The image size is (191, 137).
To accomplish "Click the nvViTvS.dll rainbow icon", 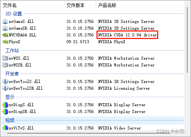I will pos(5,128).
